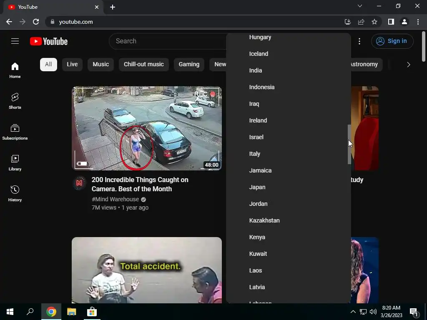
Task: Click the browser forward arrow
Action: tap(23, 22)
